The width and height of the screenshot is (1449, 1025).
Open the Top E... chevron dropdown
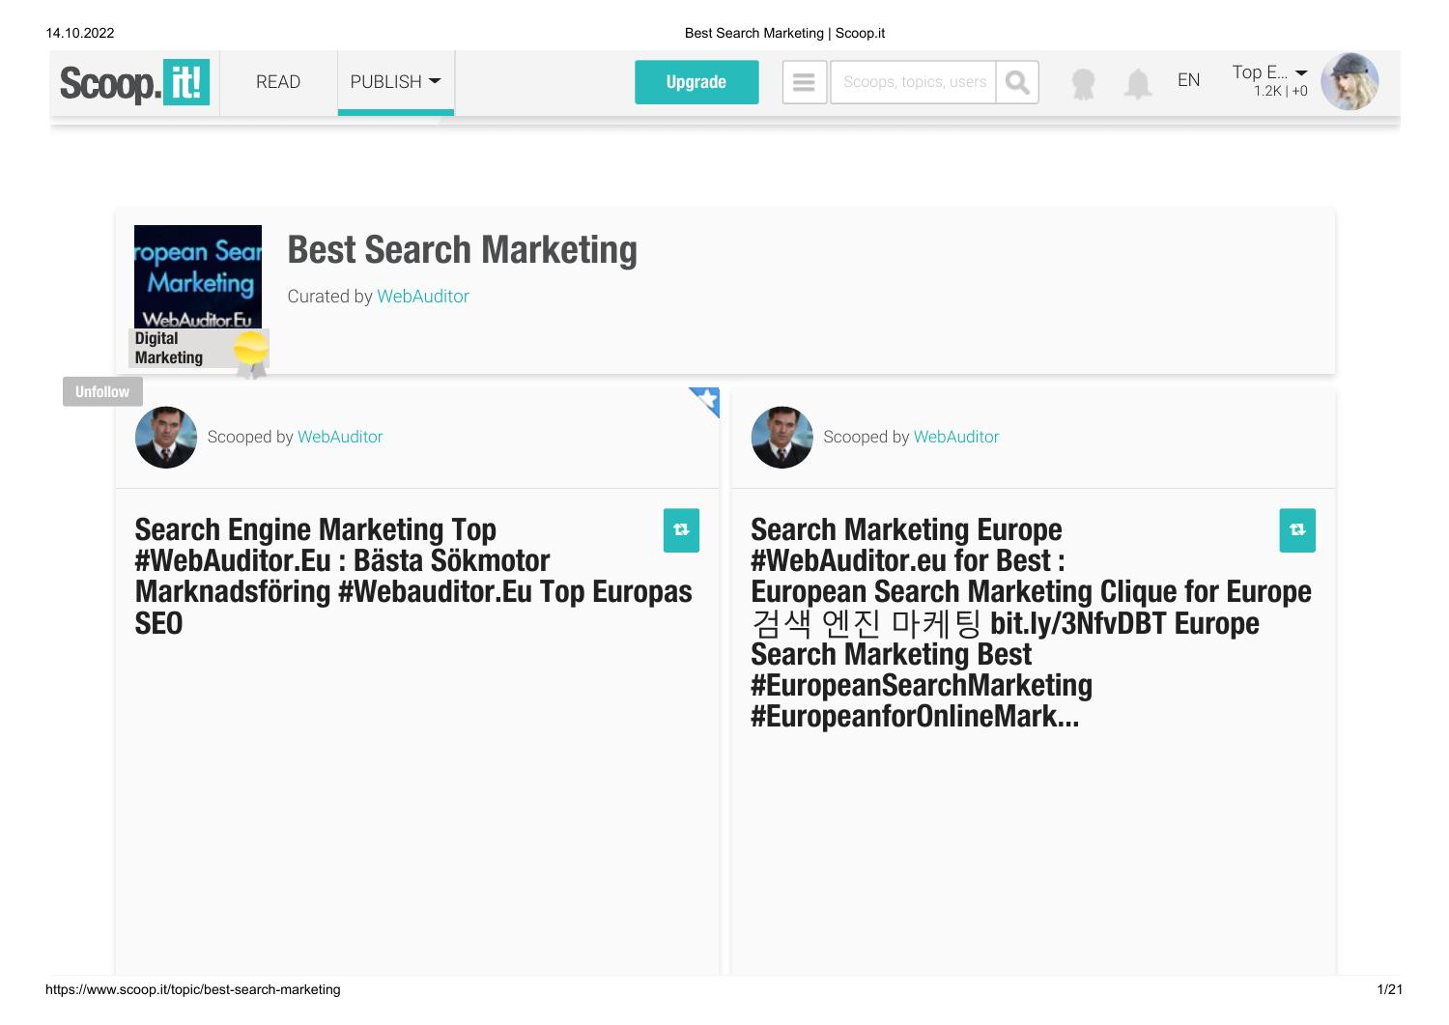(1302, 72)
